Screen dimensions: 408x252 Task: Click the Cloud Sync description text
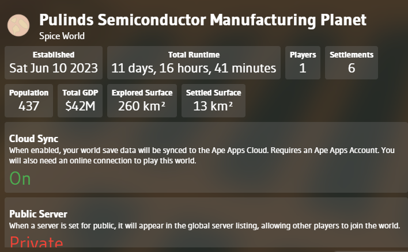[x=202, y=155]
